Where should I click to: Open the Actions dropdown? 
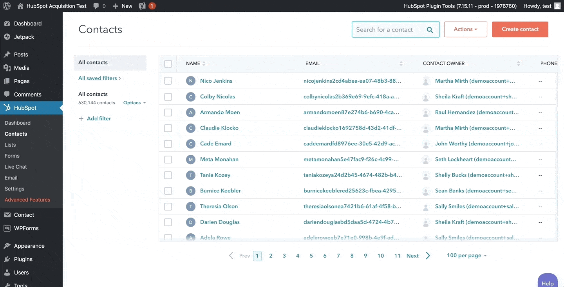[x=465, y=29]
